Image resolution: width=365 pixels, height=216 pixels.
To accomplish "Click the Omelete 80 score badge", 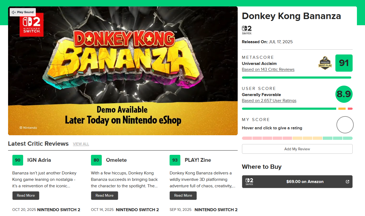I will coord(96,160).
